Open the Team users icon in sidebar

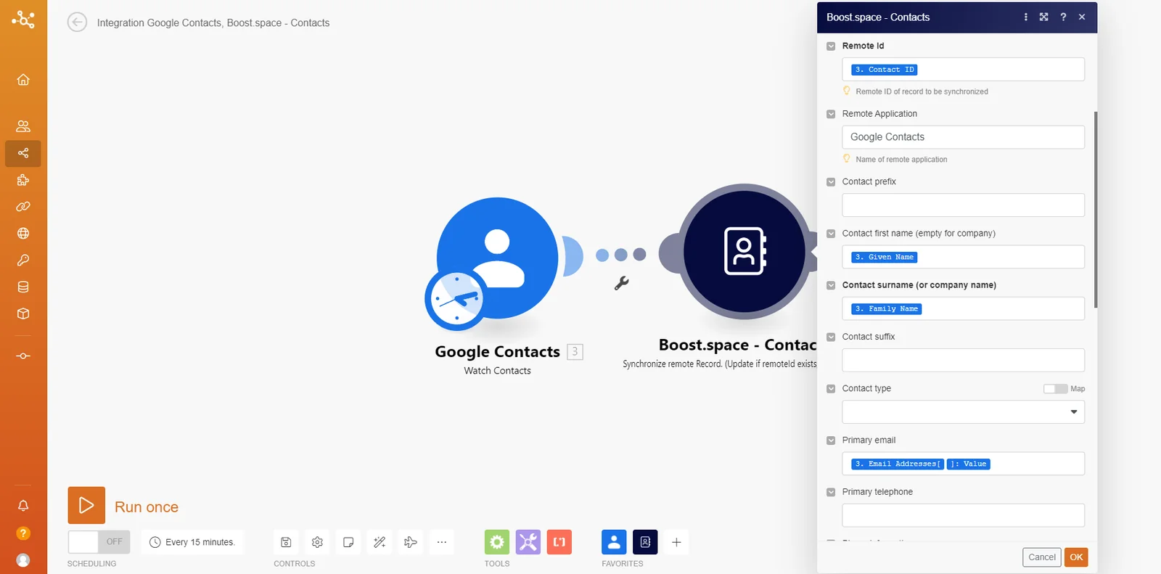pyautogui.click(x=23, y=126)
